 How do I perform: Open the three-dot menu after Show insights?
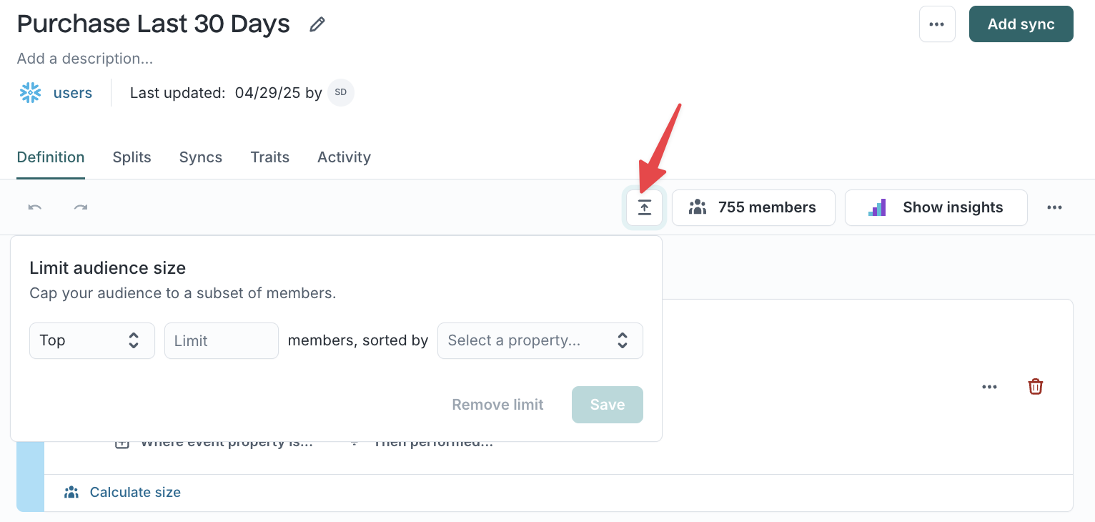pos(1054,207)
